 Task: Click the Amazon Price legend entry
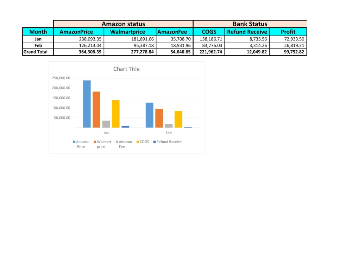pyautogui.click(x=81, y=144)
